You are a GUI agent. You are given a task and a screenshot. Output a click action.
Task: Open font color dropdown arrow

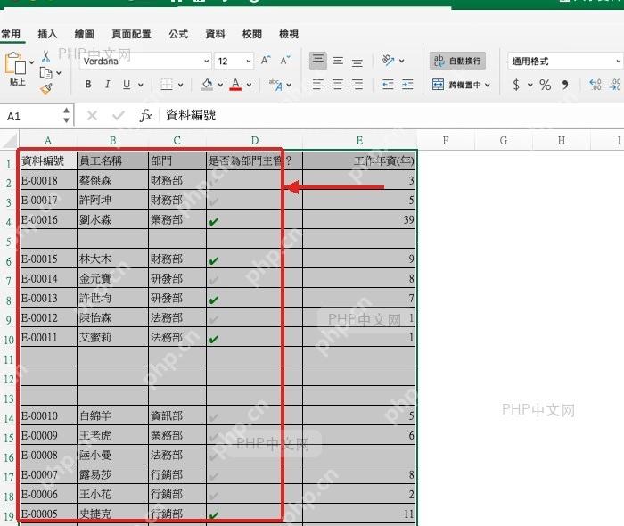pyautogui.click(x=249, y=85)
